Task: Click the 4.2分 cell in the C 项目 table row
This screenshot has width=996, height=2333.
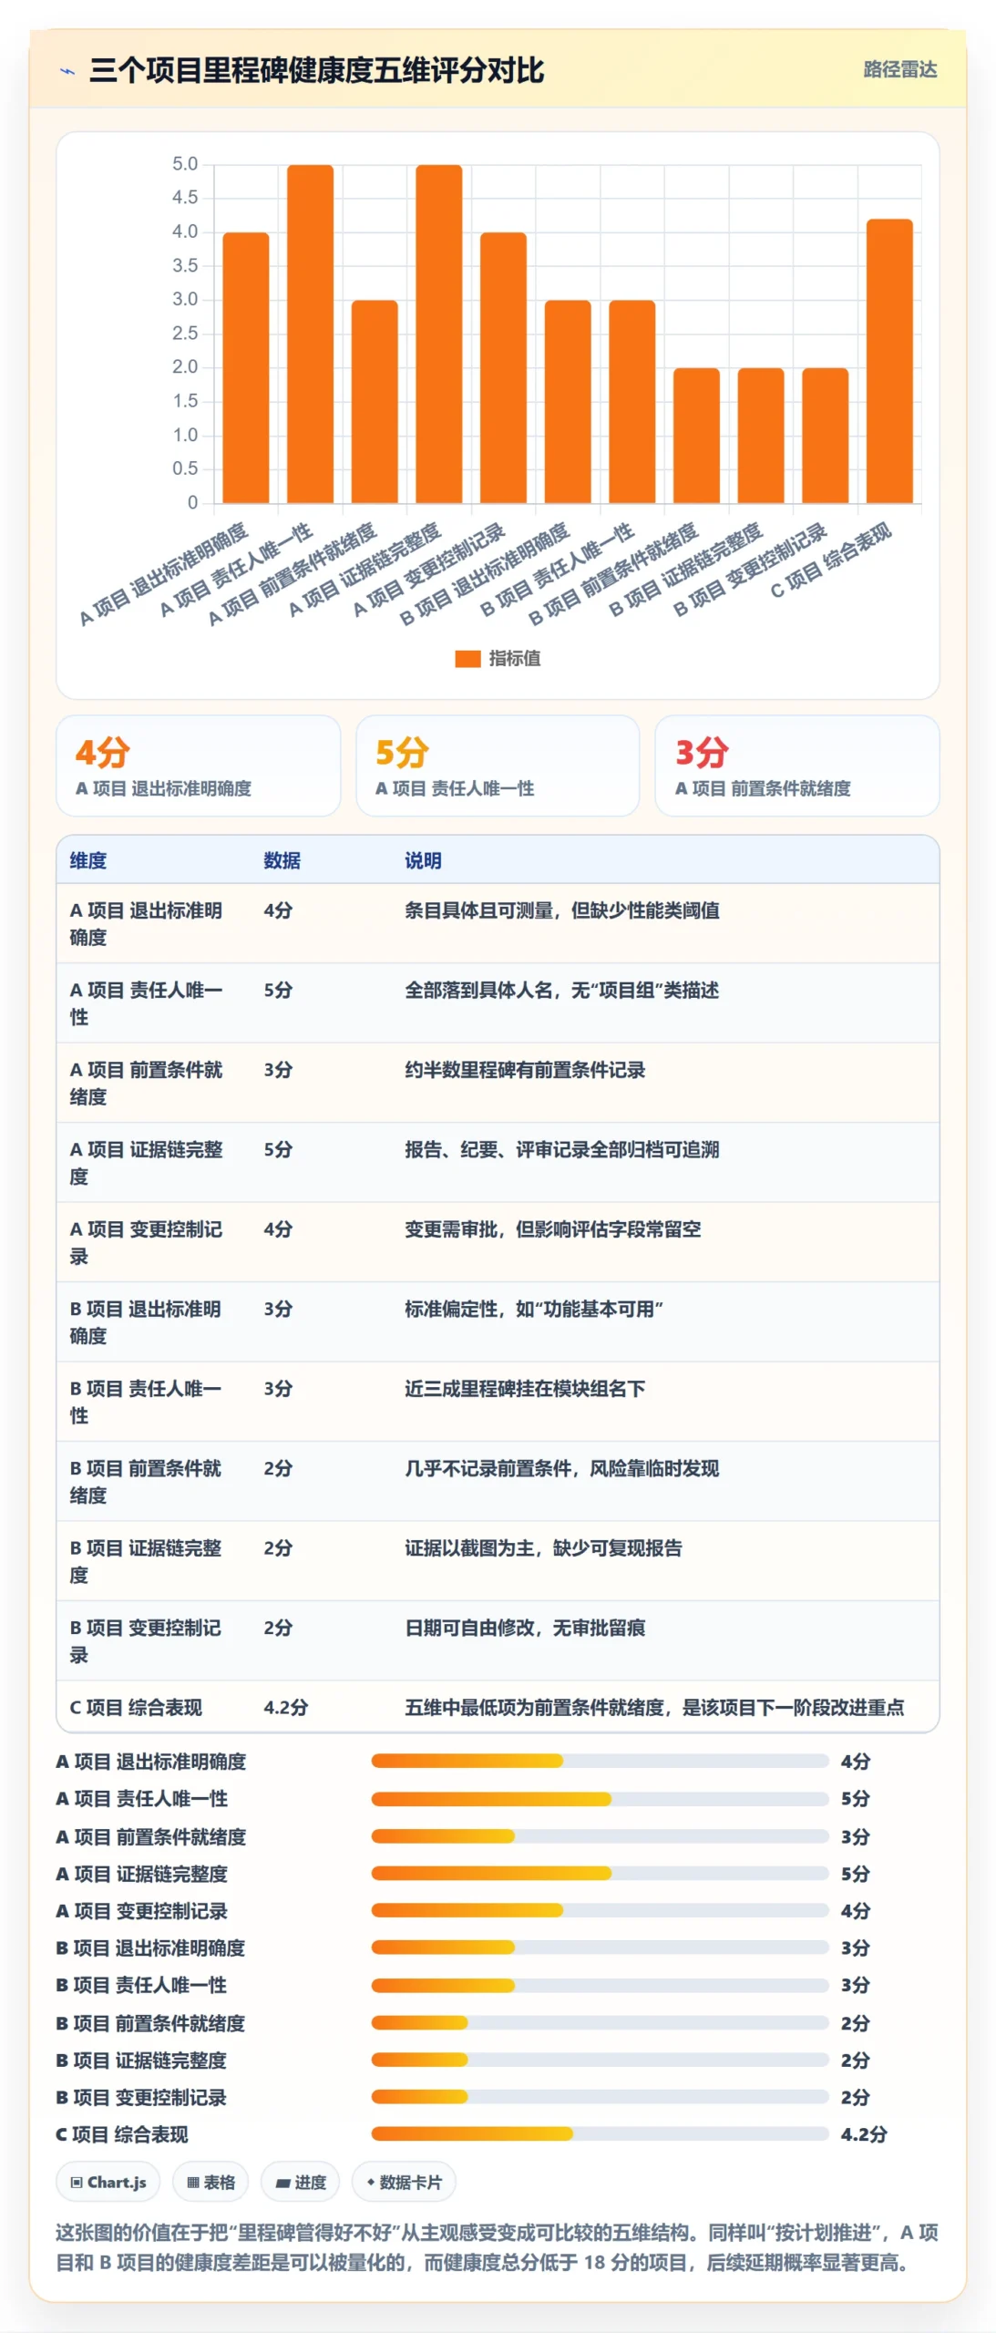Action: pos(286,1708)
